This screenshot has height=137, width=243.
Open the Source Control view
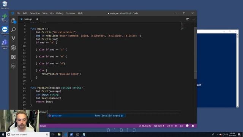(x=13, y=39)
